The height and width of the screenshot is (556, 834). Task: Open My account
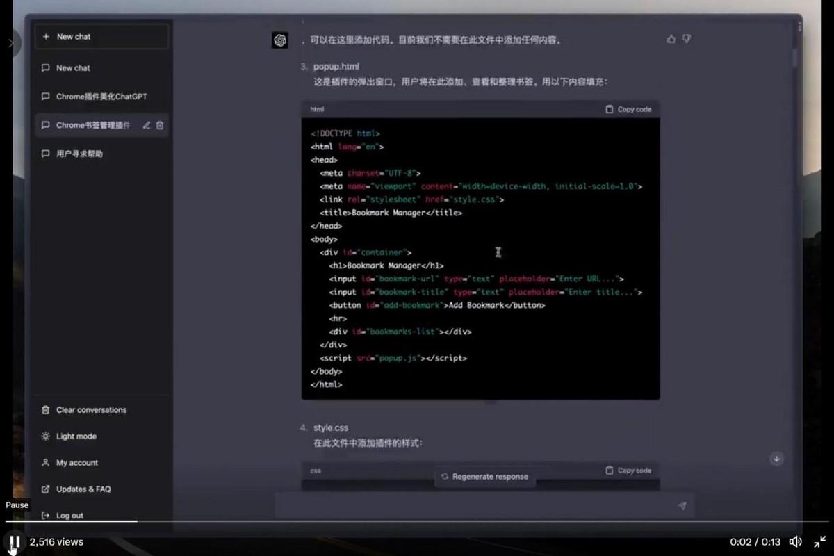click(x=101, y=463)
